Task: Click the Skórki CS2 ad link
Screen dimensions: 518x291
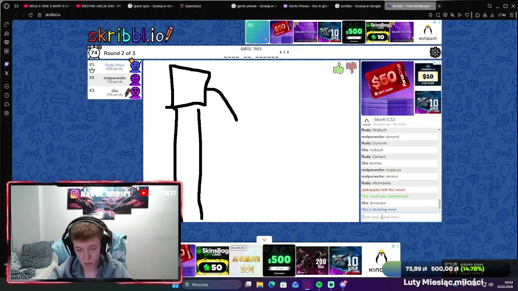Action: (384, 120)
